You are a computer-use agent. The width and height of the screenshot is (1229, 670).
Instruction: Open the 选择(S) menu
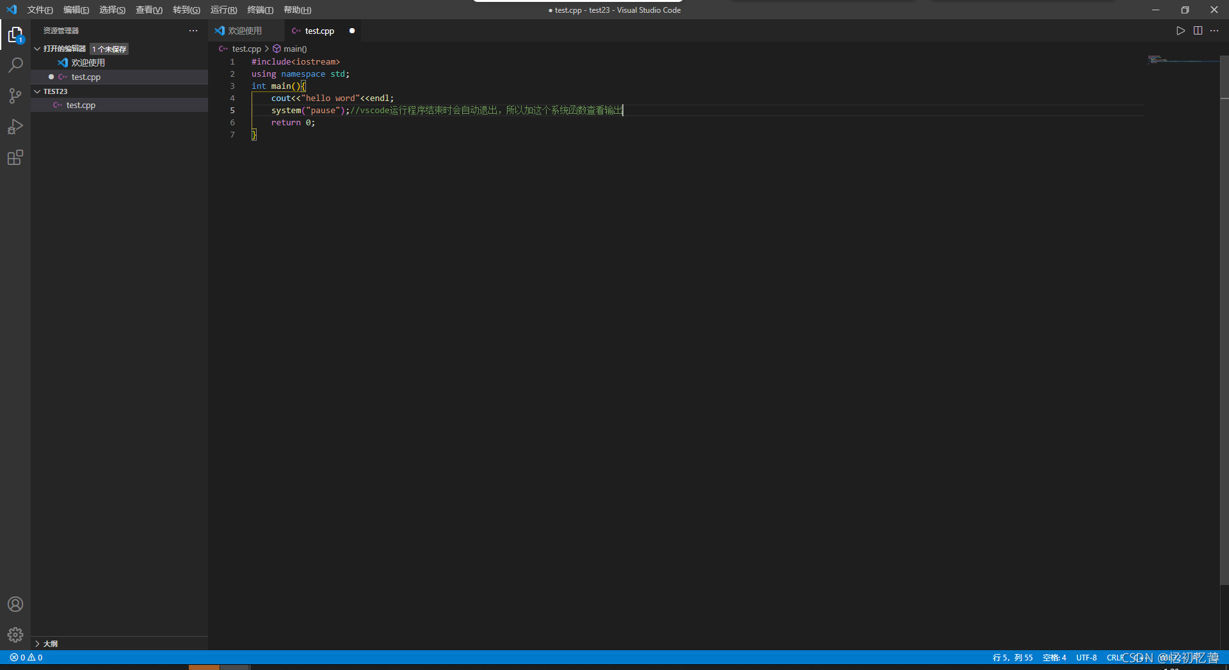[x=112, y=10]
